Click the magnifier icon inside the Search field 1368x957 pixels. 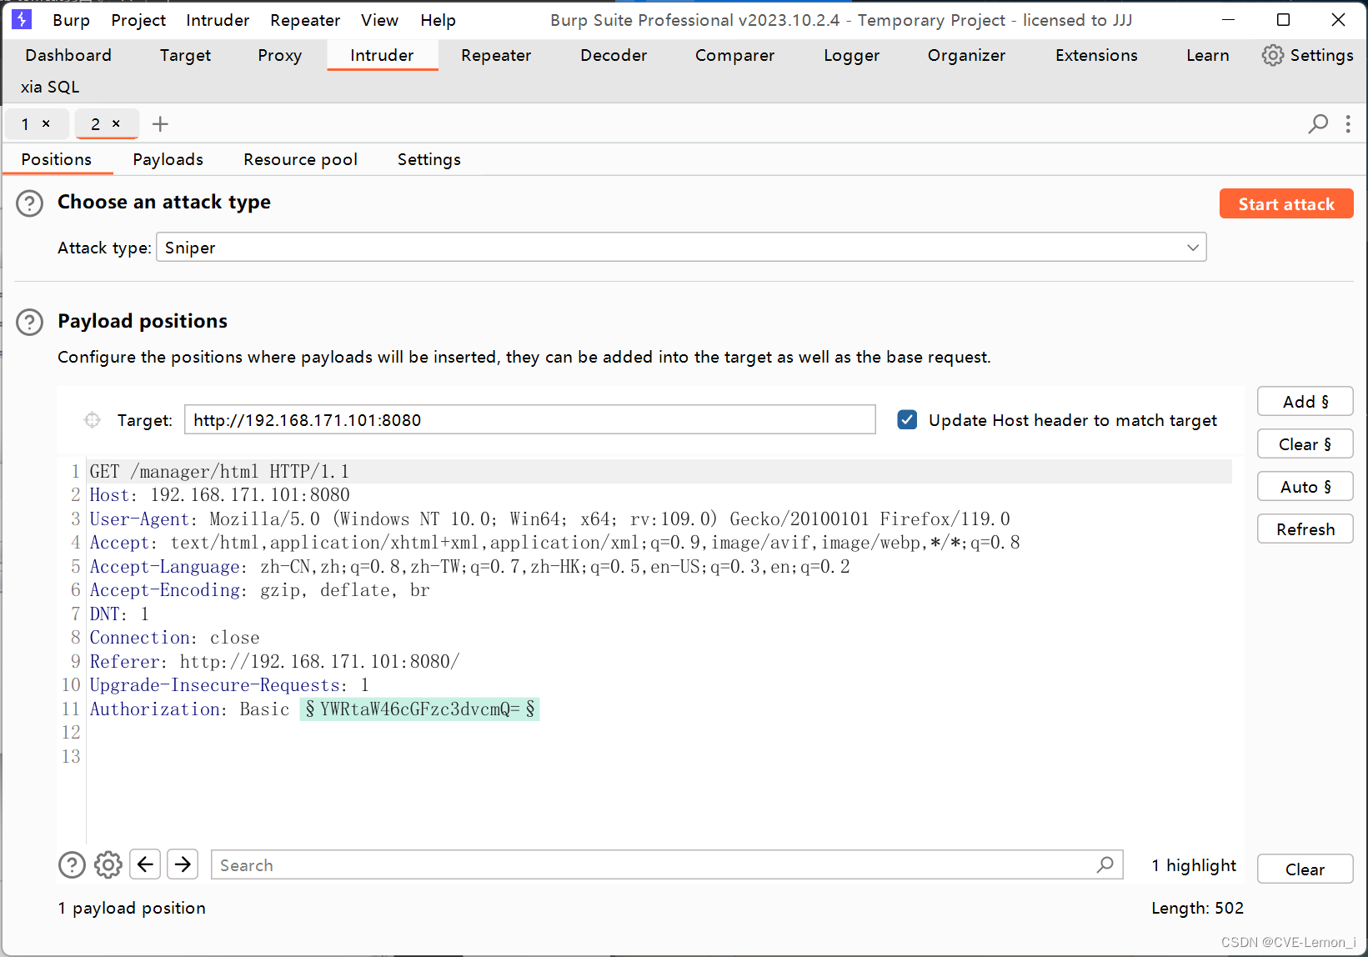click(1105, 864)
